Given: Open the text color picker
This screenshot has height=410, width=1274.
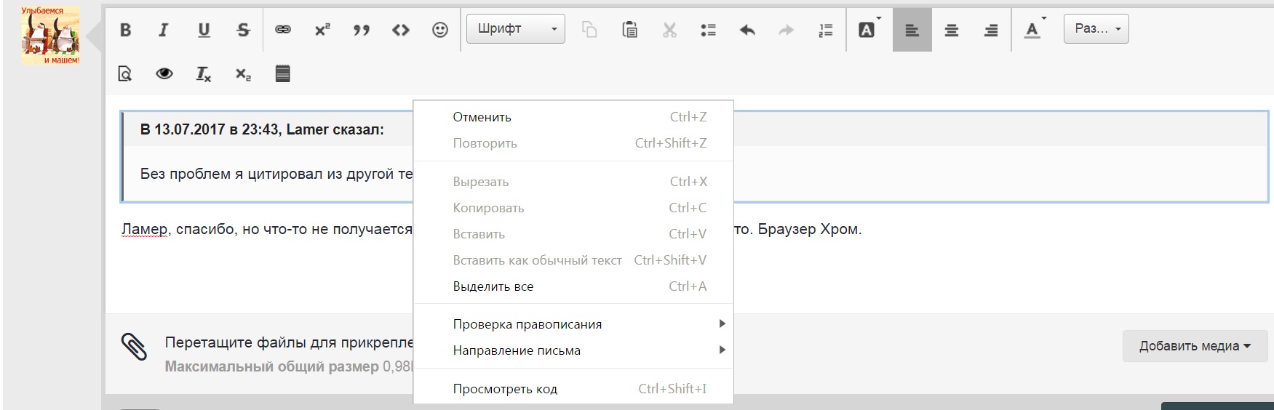Looking at the screenshot, I should [1032, 30].
